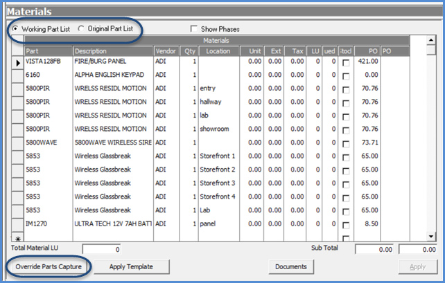Click the scrollbar down arrow of the materials grid
445x283 pixels.
pyautogui.click(x=431, y=236)
